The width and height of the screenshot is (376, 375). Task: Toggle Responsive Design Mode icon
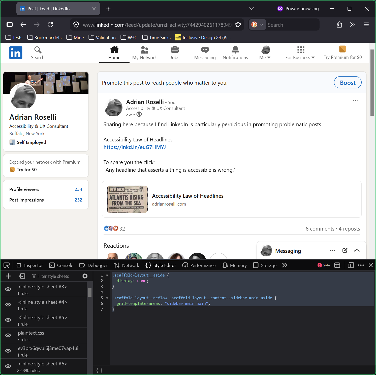[351, 265]
